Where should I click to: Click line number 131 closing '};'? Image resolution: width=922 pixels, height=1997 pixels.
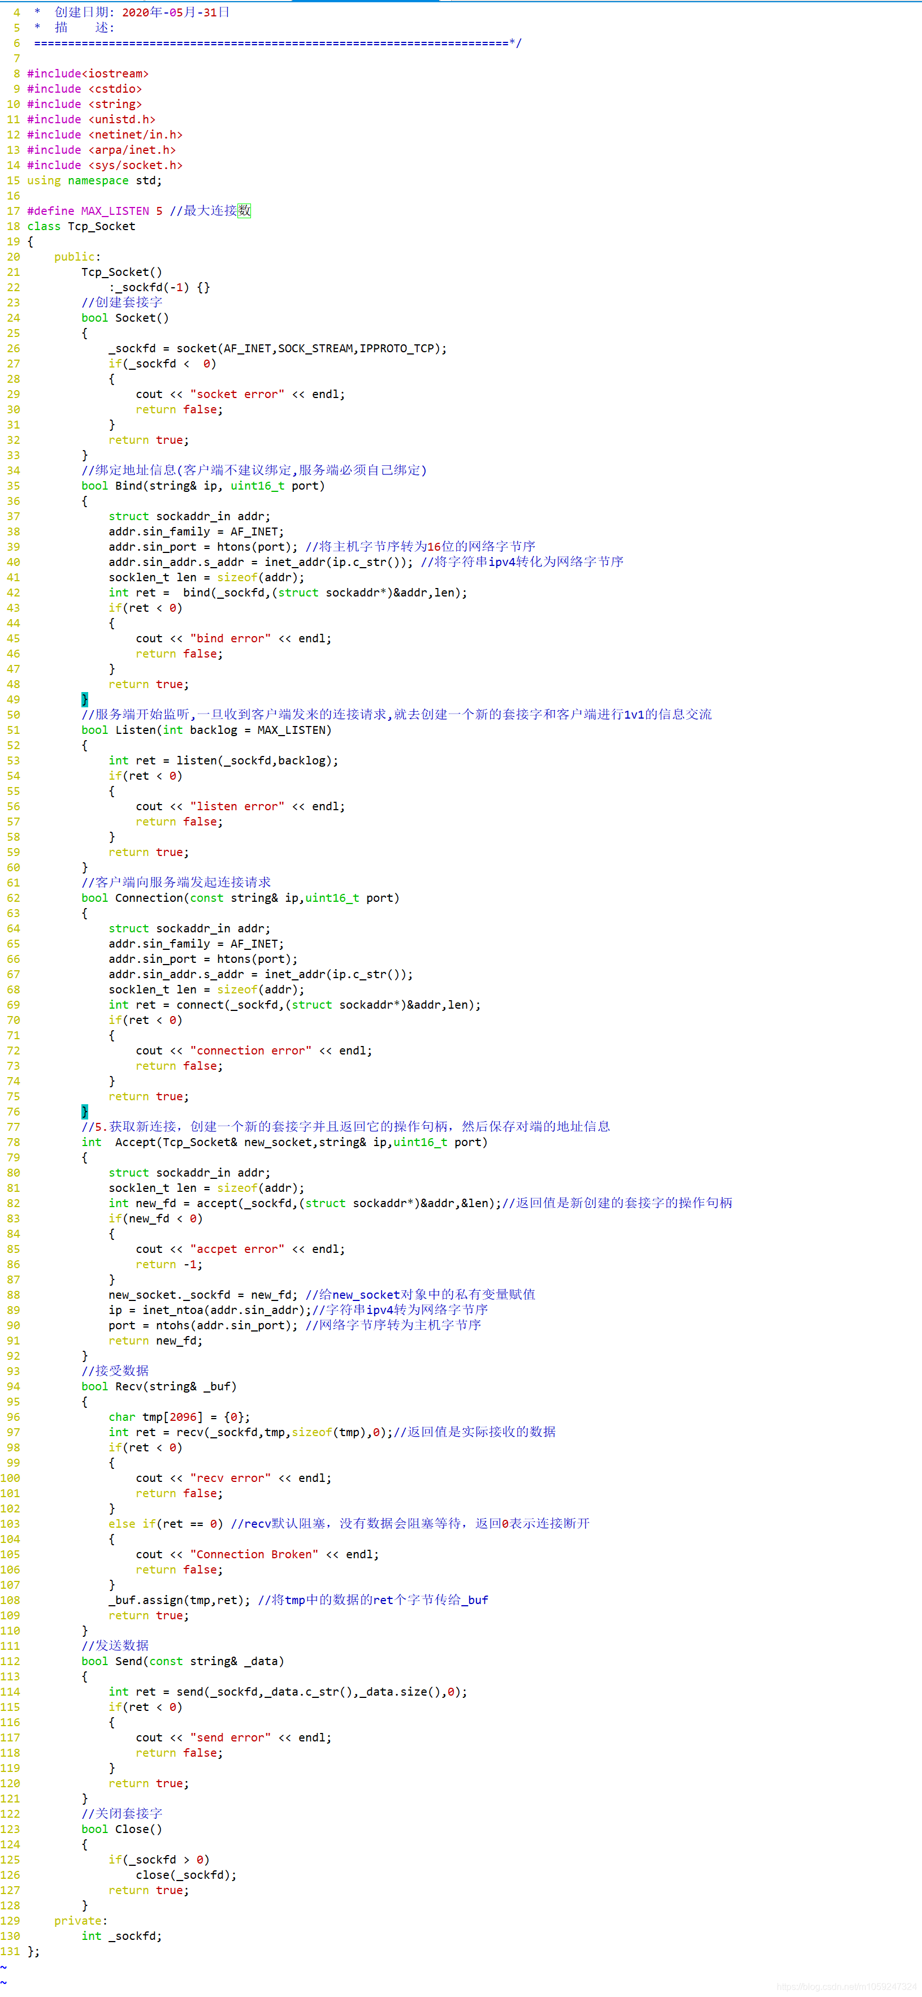(x=33, y=1951)
